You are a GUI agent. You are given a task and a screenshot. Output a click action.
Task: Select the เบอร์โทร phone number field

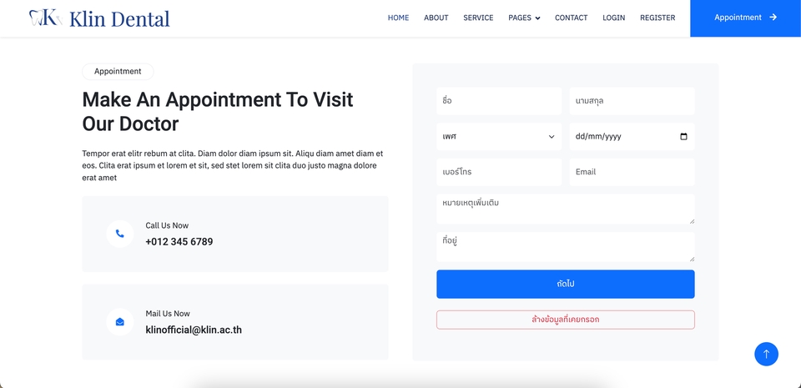click(499, 172)
